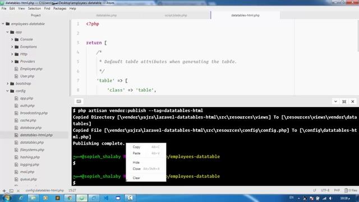Open Visual Studio Code from taskbar
The width and height of the screenshot is (359, 202).
[x=106, y=198]
